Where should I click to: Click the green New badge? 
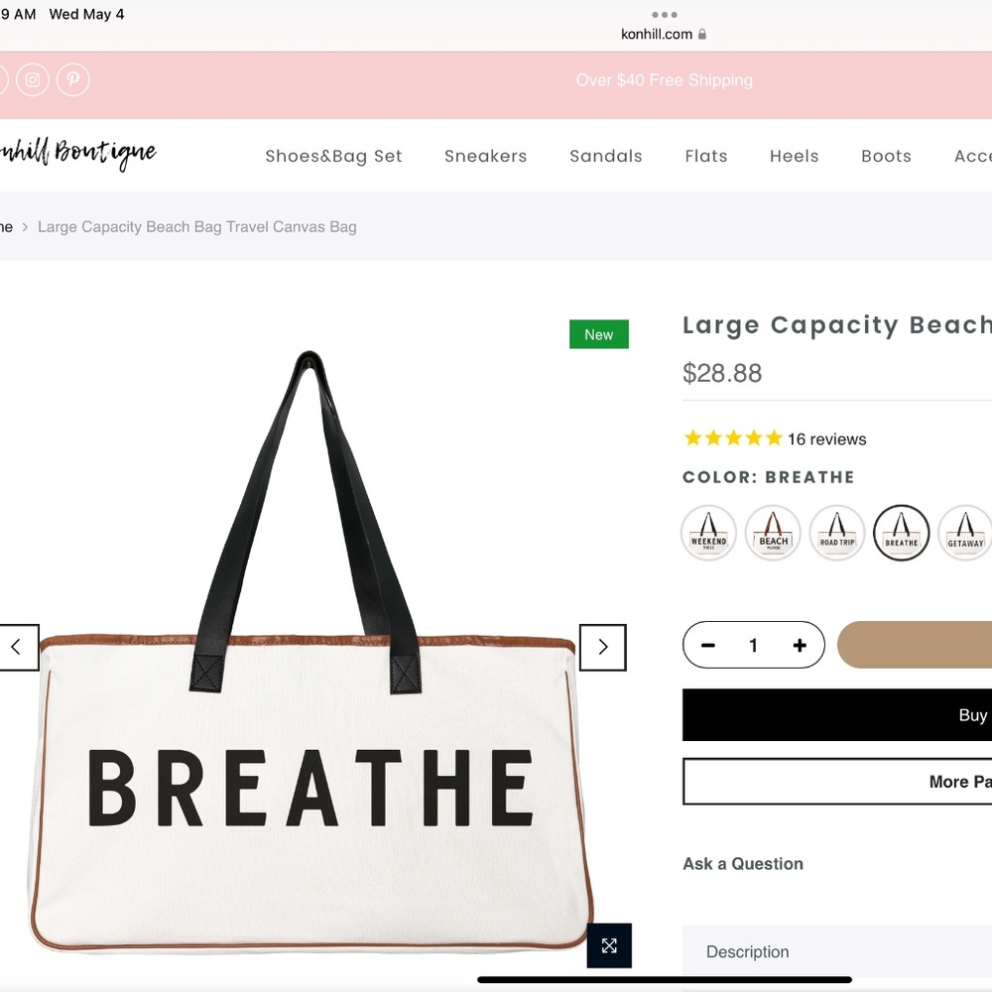point(598,334)
